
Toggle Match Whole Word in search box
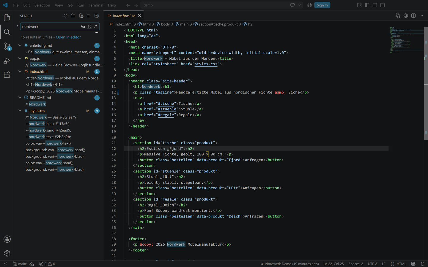click(89, 26)
